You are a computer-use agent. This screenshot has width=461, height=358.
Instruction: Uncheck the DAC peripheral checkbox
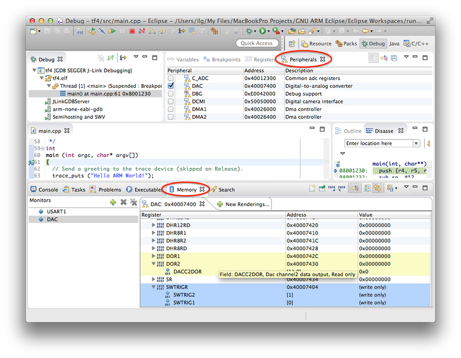(x=171, y=86)
